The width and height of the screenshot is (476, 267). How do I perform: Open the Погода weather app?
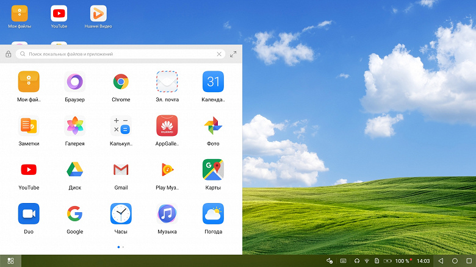(x=213, y=213)
